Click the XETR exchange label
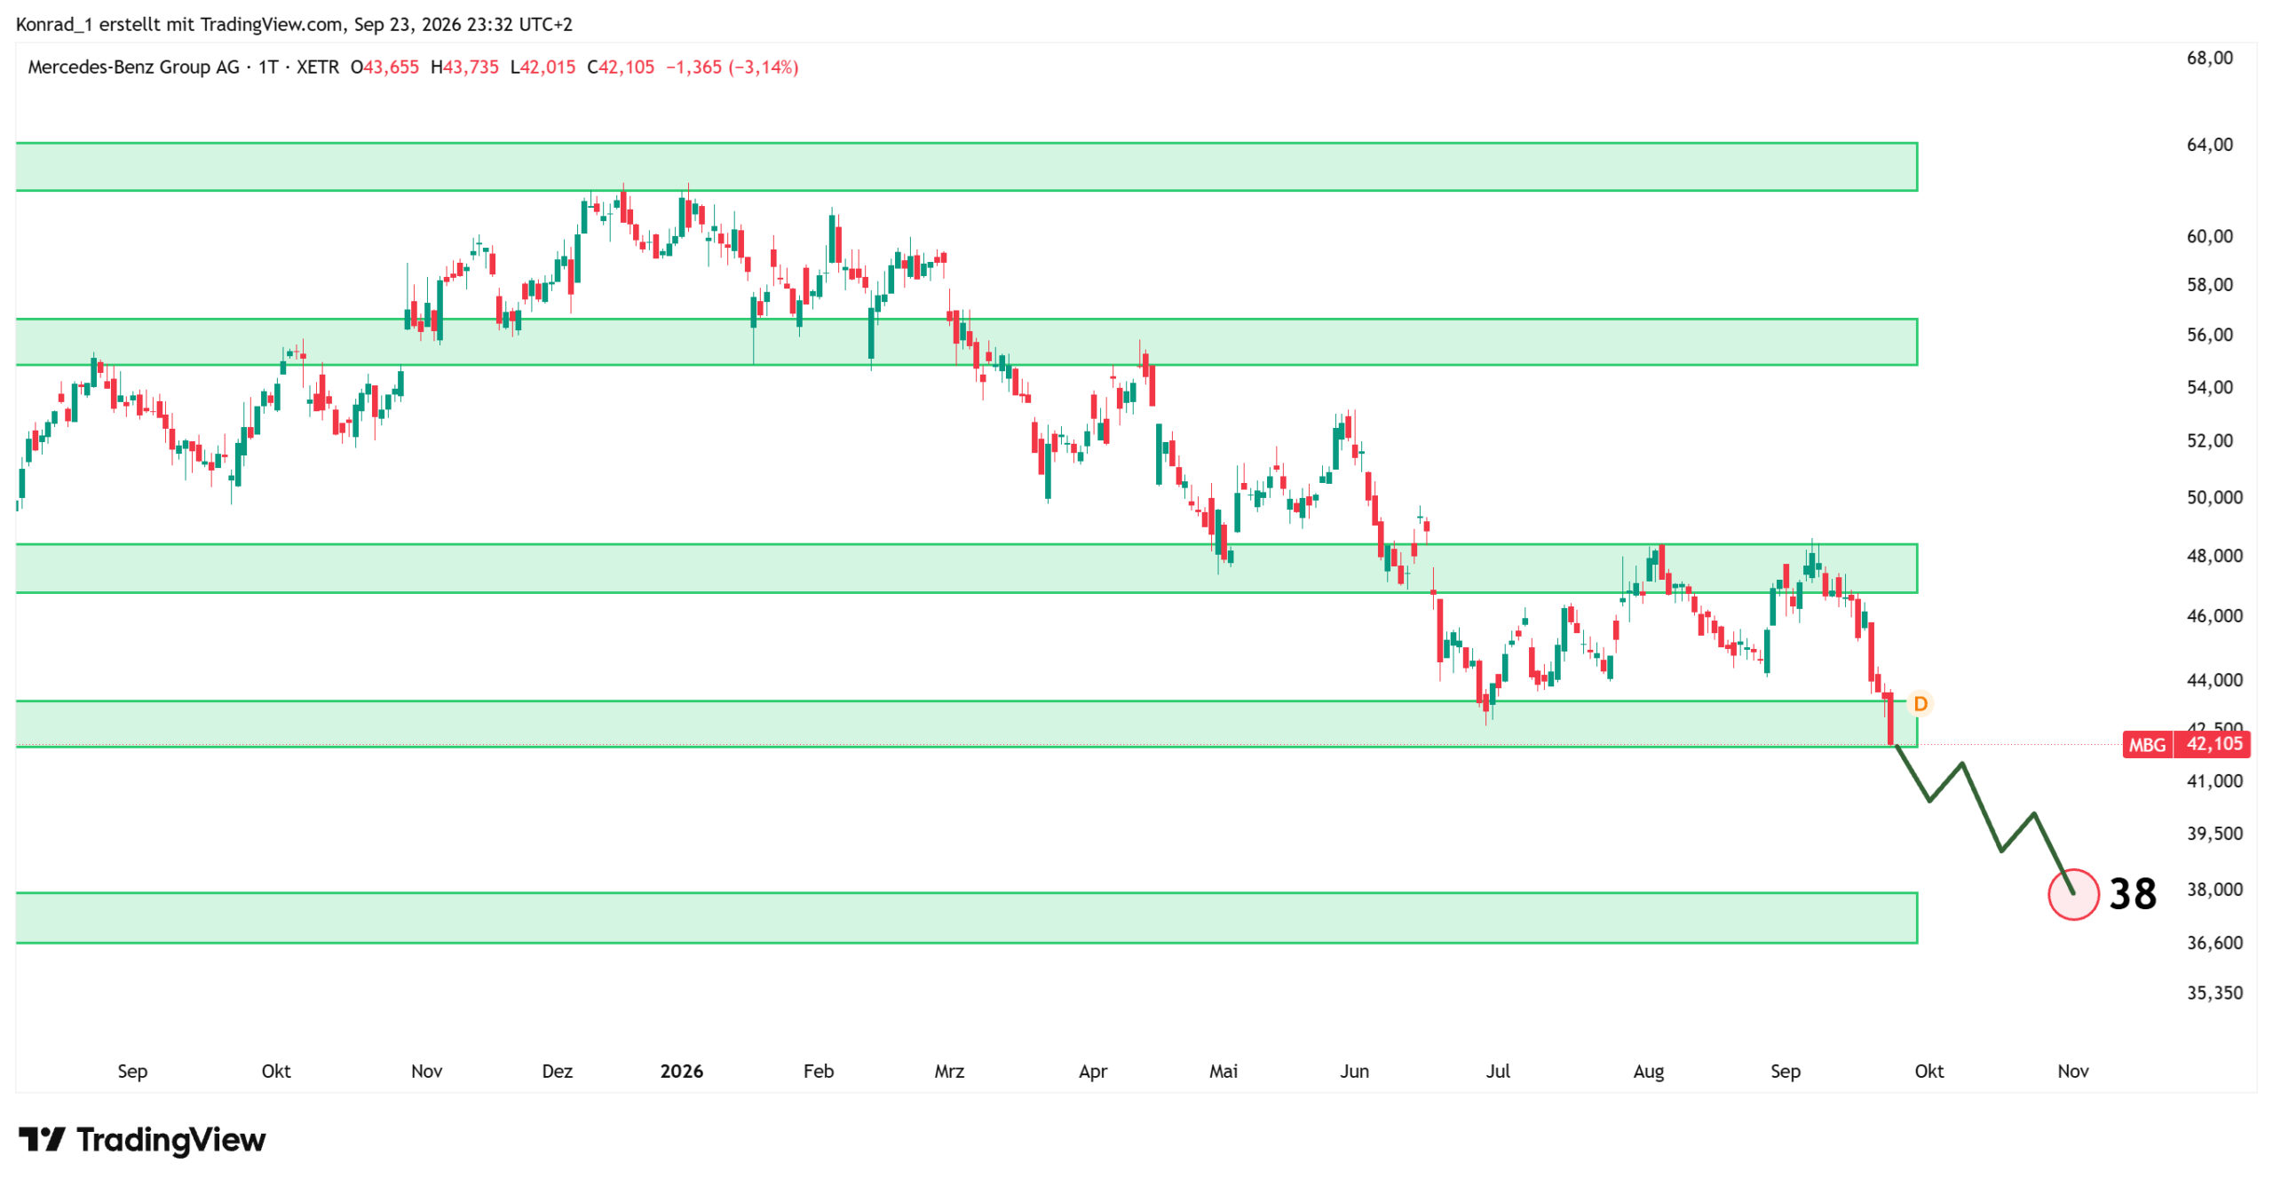 (x=317, y=67)
